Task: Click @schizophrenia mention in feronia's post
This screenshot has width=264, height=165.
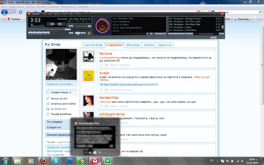Action: tap(110, 58)
